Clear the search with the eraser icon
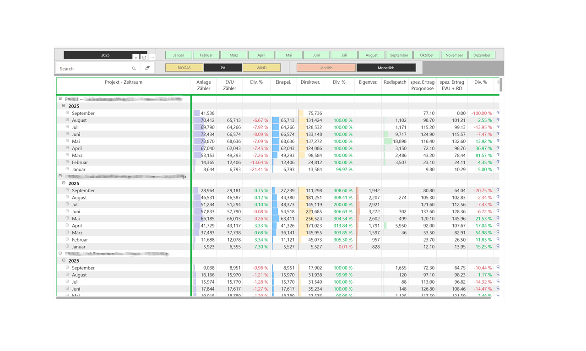 [147, 68]
